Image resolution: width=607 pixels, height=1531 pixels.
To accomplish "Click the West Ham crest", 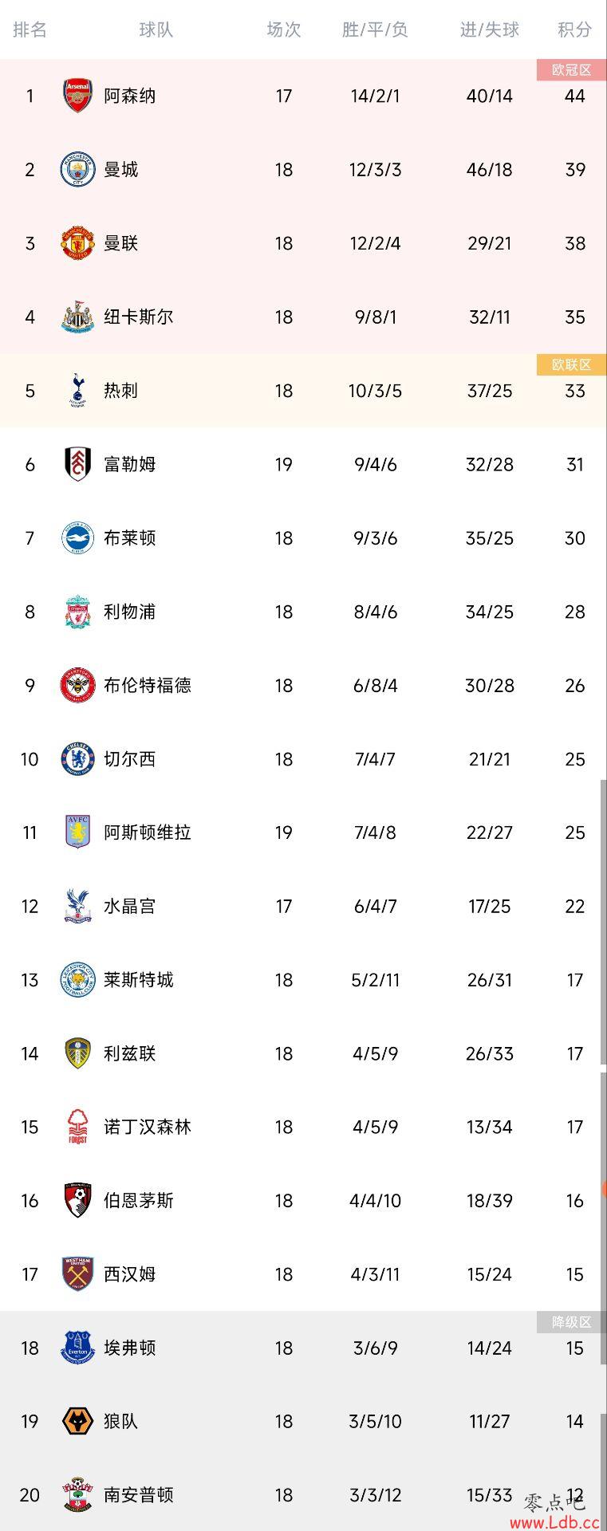I will pos(77,1274).
